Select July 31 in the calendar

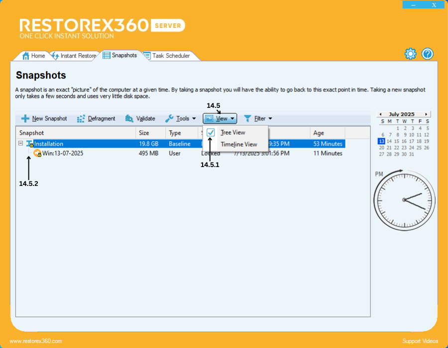(x=412, y=154)
